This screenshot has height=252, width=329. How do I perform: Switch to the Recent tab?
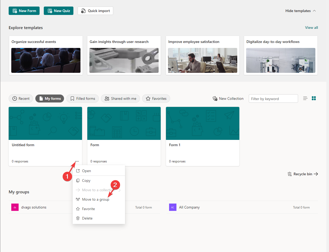[21, 98]
